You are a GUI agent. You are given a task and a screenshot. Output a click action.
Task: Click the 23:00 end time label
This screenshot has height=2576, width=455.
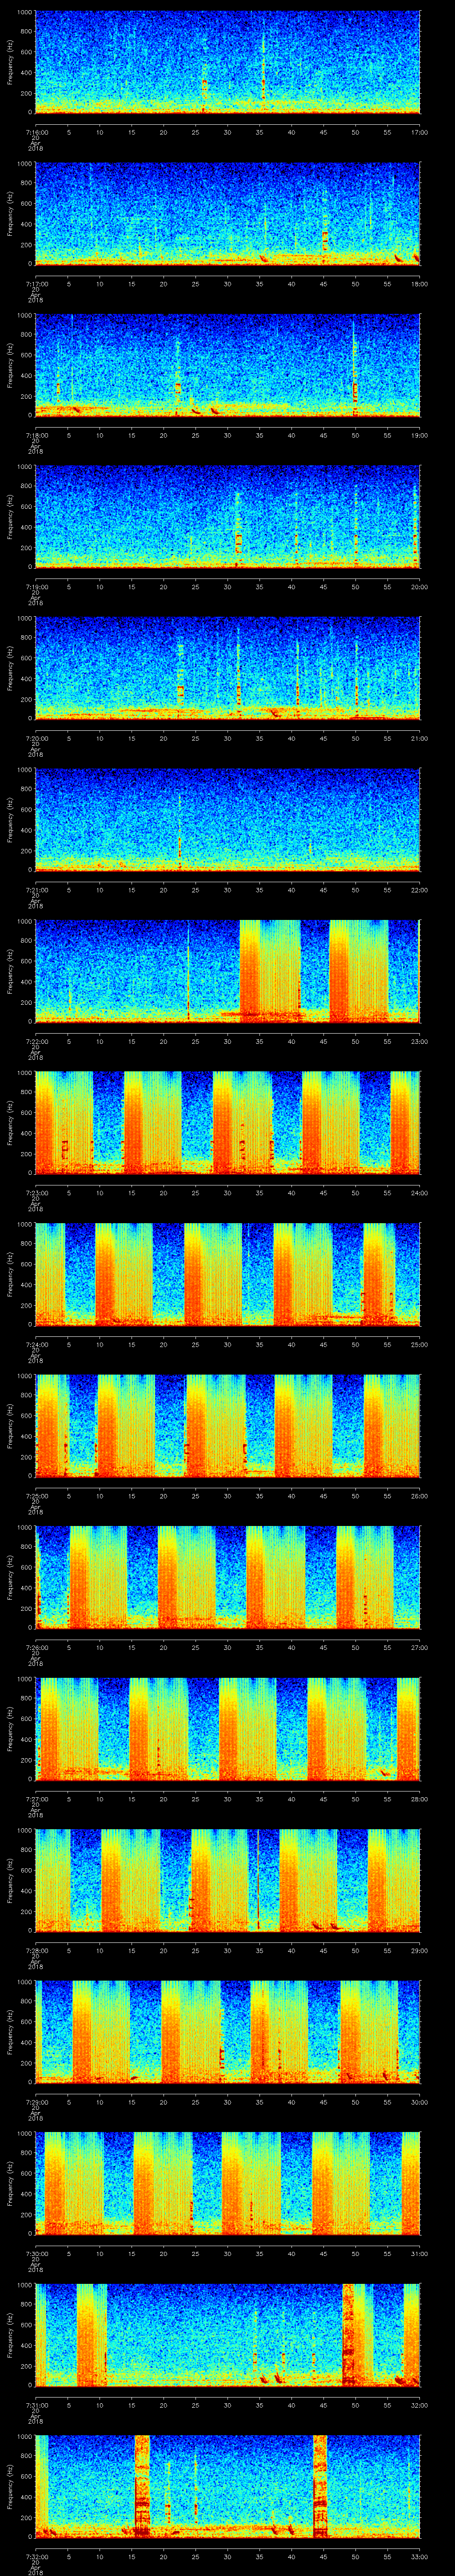pyautogui.click(x=418, y=1042)
